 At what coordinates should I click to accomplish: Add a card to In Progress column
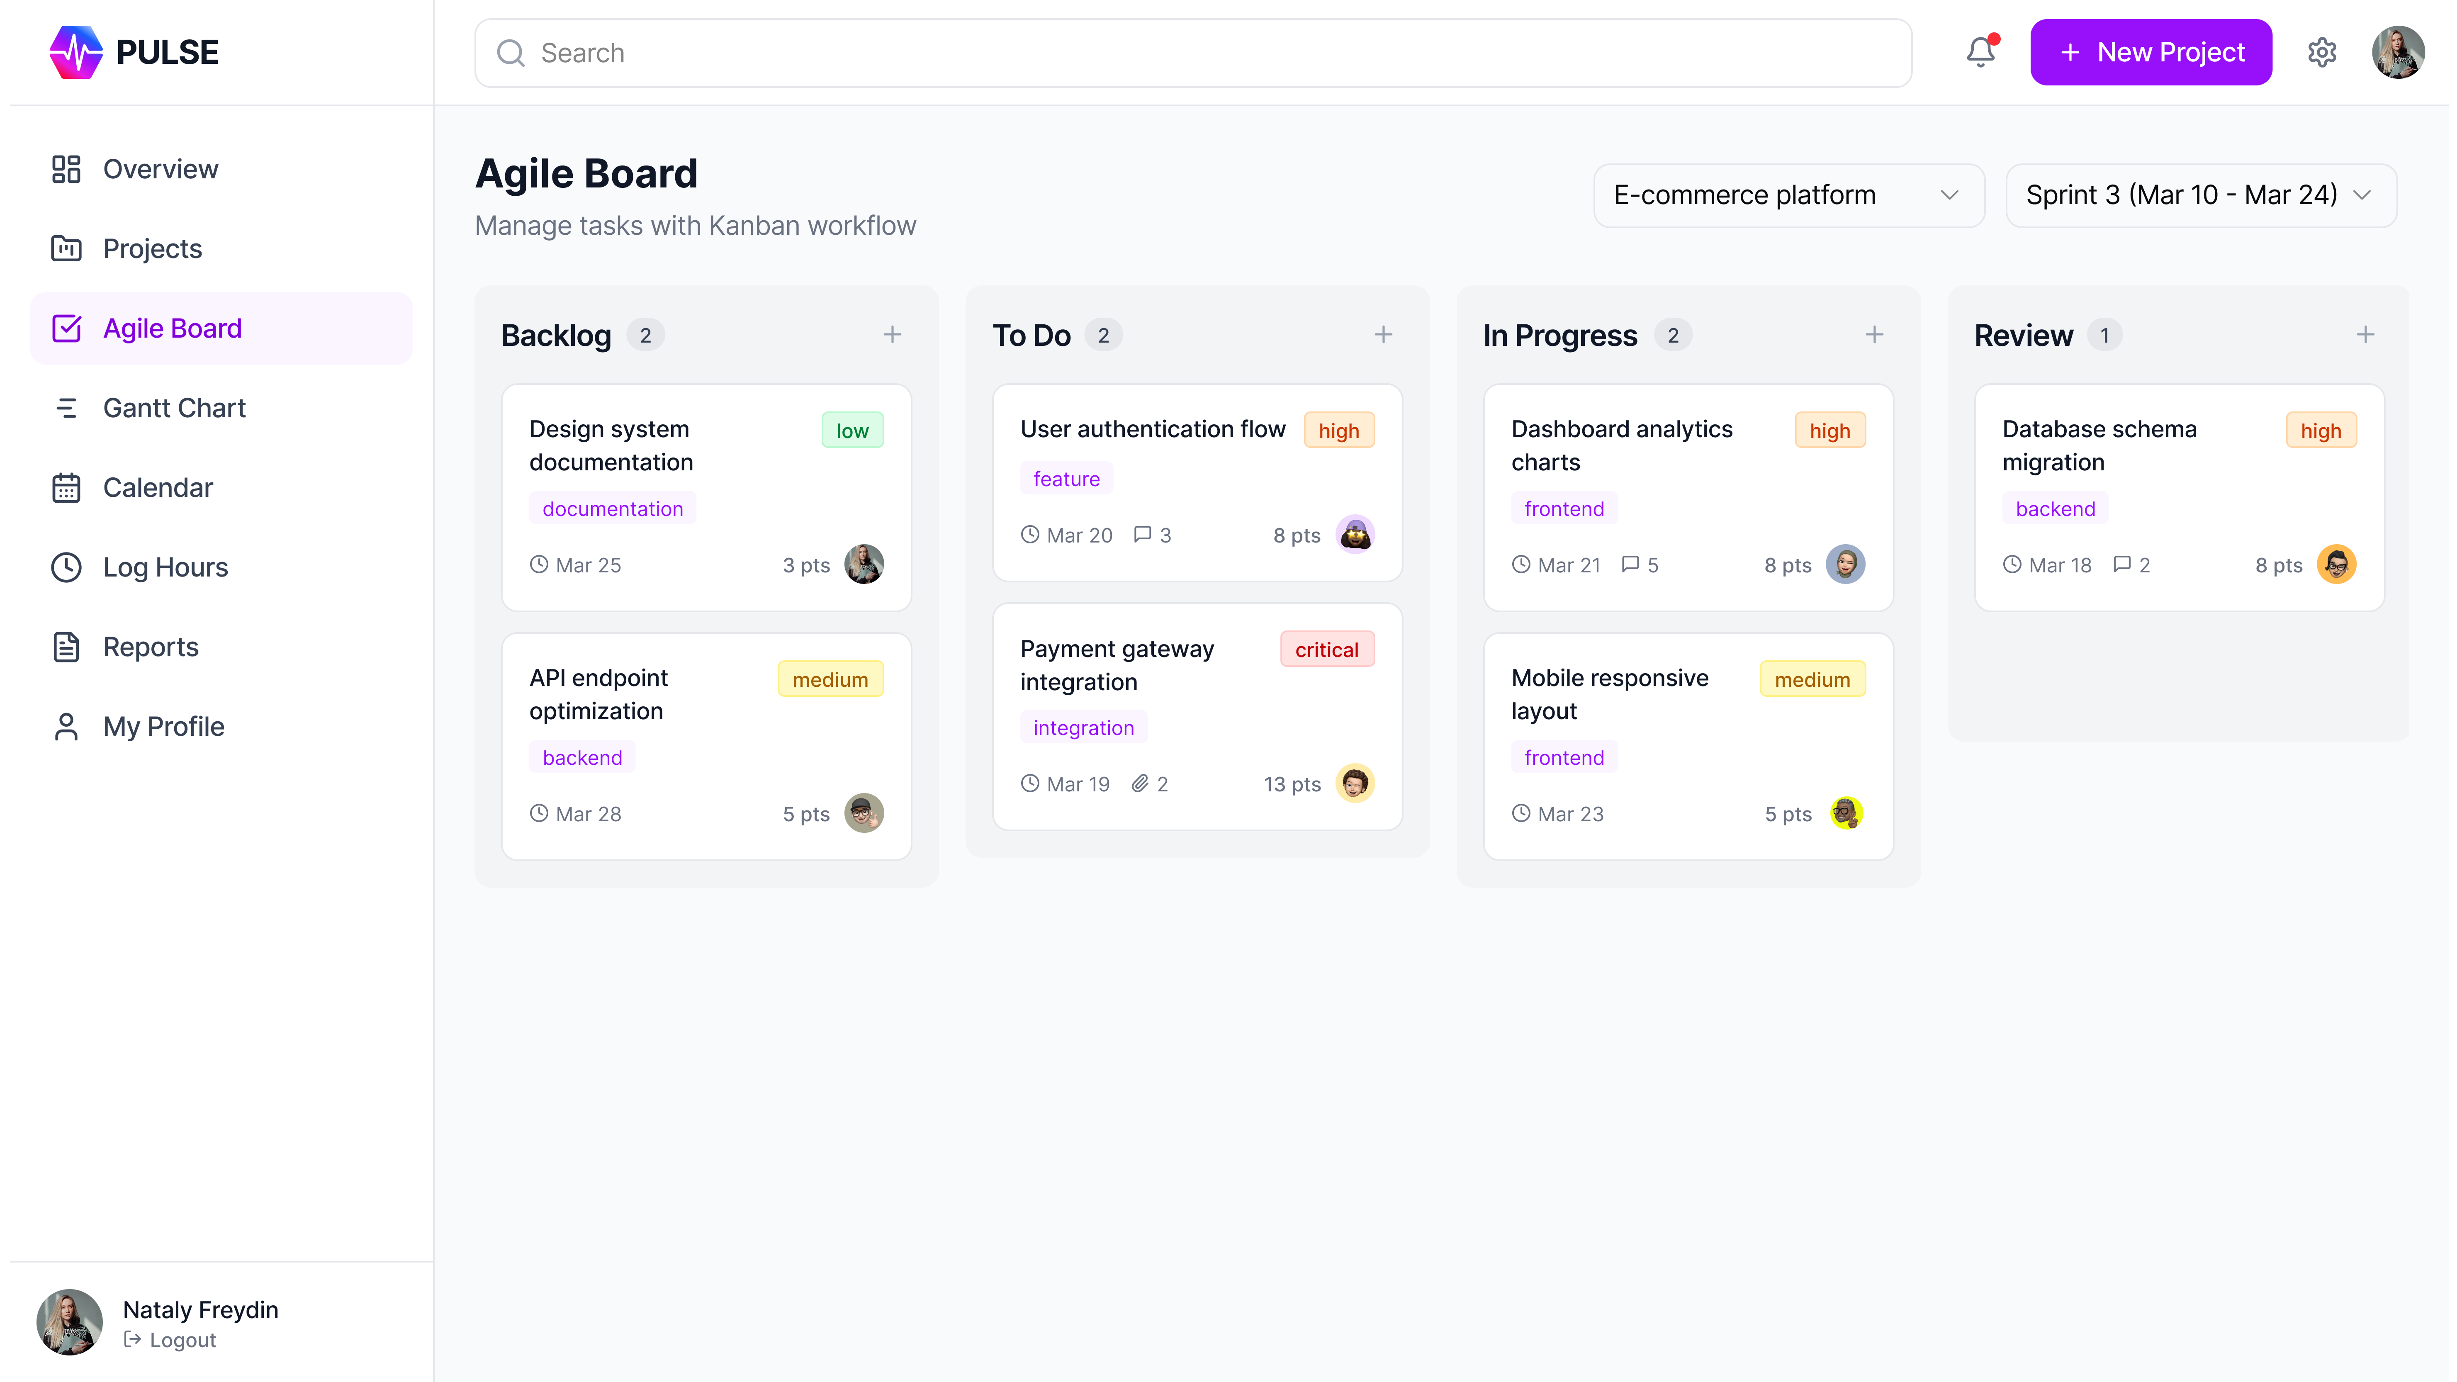pyautogui.click(x=1874, y=335)
